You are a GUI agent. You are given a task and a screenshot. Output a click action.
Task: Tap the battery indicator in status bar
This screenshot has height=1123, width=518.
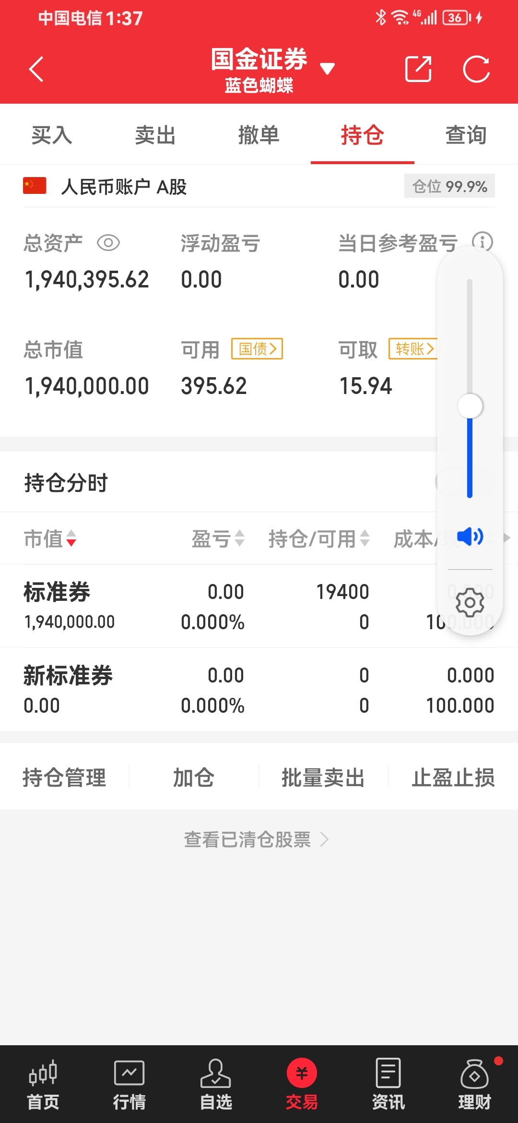click(458, 18)
